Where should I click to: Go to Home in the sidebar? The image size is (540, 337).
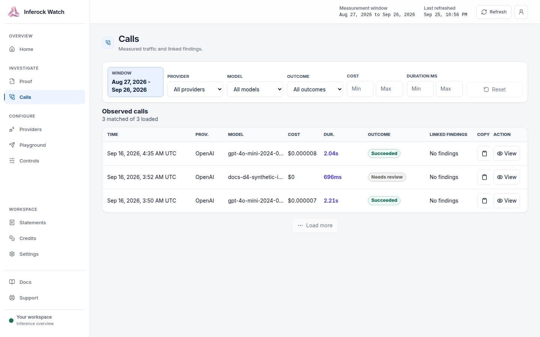pyautogui.click(x=45, y=49)
